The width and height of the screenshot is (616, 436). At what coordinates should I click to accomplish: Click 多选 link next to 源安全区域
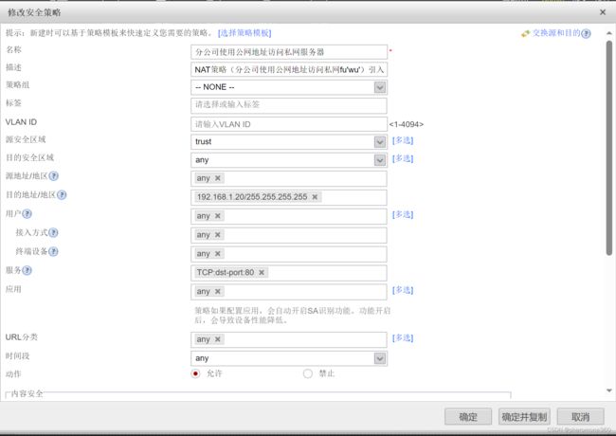(403, 140)
